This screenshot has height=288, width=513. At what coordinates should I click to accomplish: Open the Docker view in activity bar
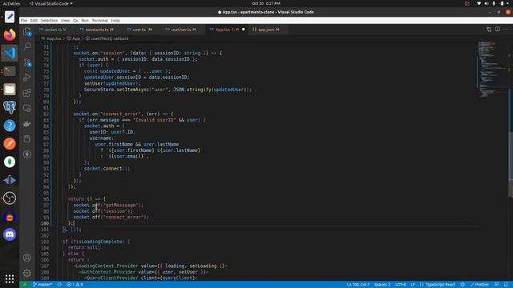(x=27, y=124)
